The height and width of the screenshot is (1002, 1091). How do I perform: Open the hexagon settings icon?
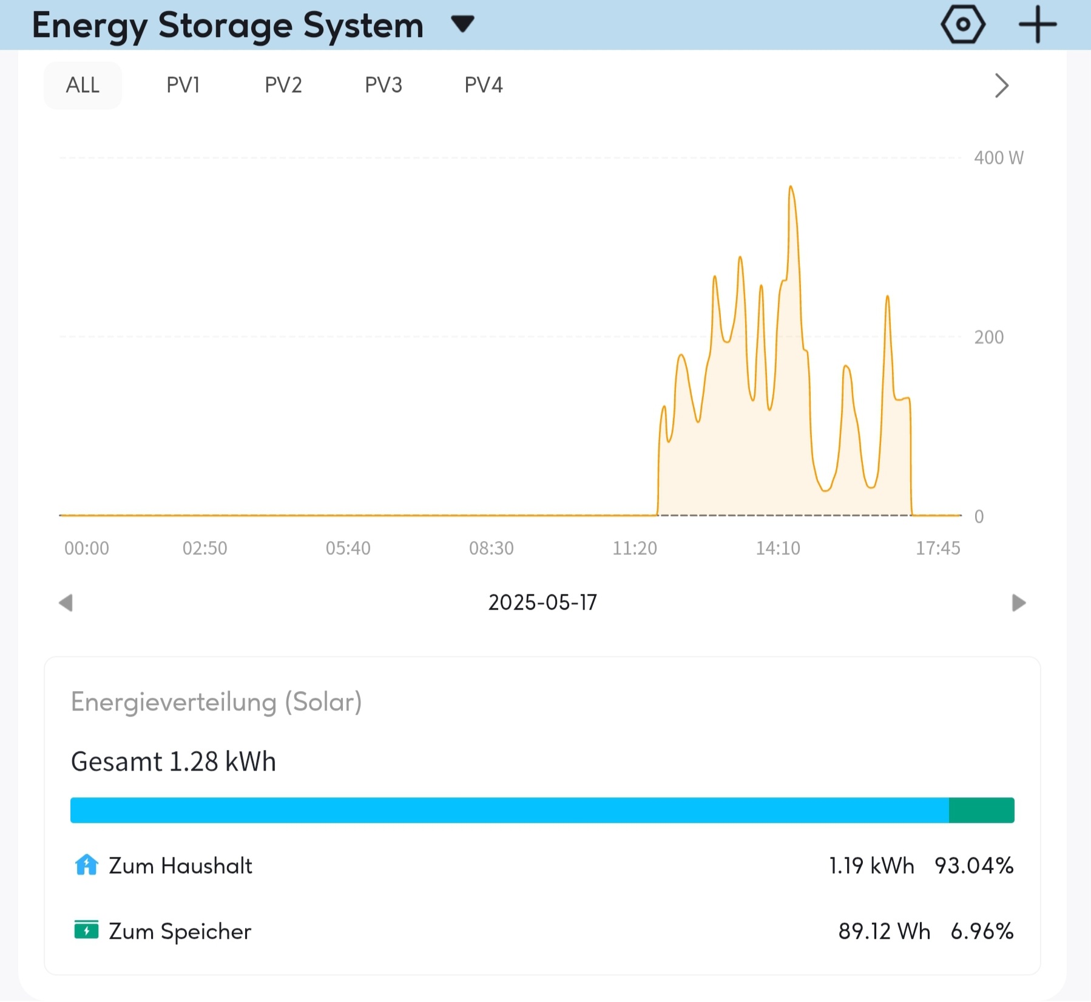962,25
